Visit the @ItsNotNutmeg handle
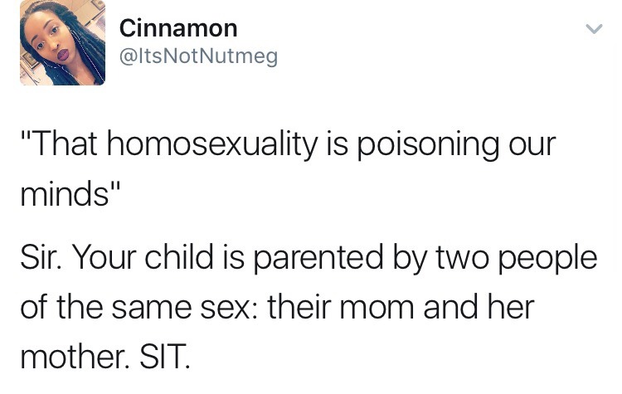This screenshot has height=394, width=622. click(198, 56)
